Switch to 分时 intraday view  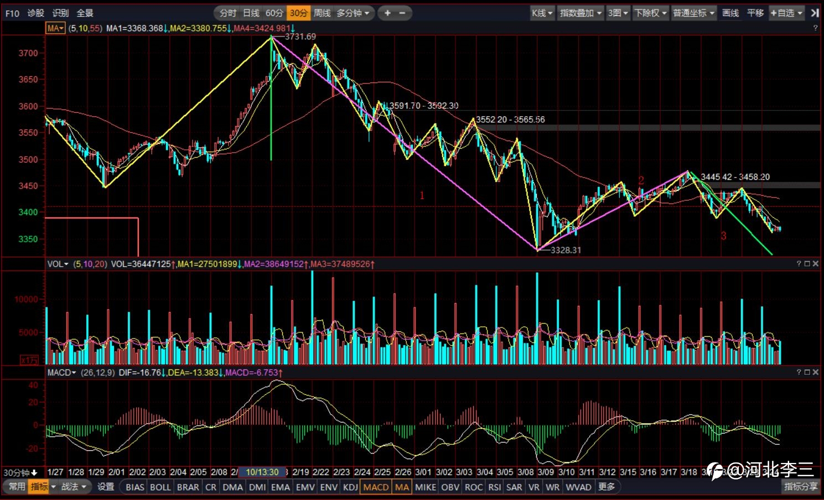click(228, 13)
